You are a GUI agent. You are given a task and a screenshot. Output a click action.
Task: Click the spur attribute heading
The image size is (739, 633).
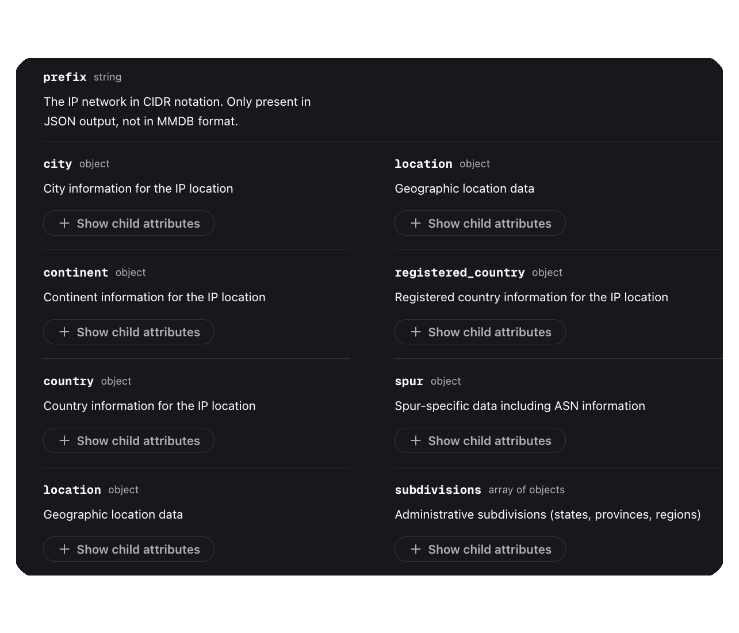point(409,381)
